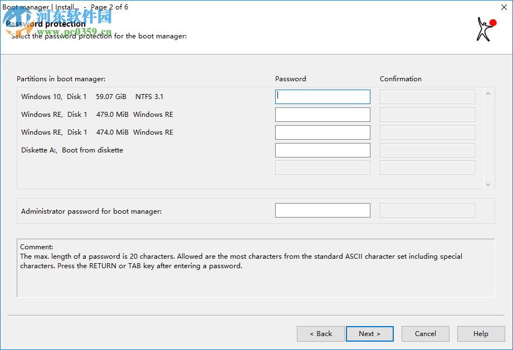Click the Diskette A: password field
The image size is (513, 350).
pyautogui.click(x=323, y=150)
